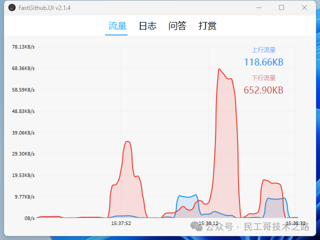Click the 78.13KB/s axis label
Screen dimensions: 320x240
point(23,46)
